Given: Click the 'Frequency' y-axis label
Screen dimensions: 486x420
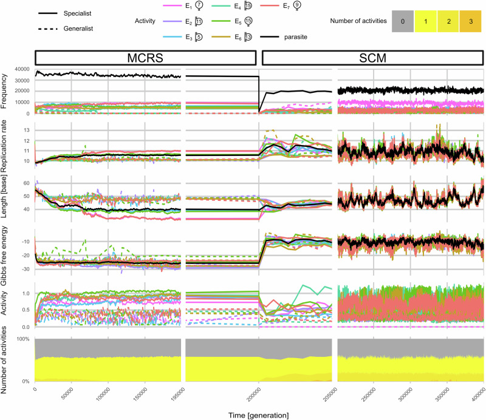Looking at the screenshot, I should pos(4,91).
